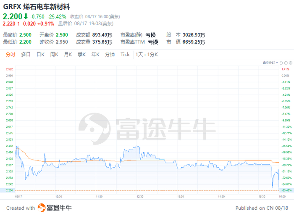Click the 股本 3026.93万 value
Image resolution: width=294 pixels, height=216 pixels.
coord(194,35)
